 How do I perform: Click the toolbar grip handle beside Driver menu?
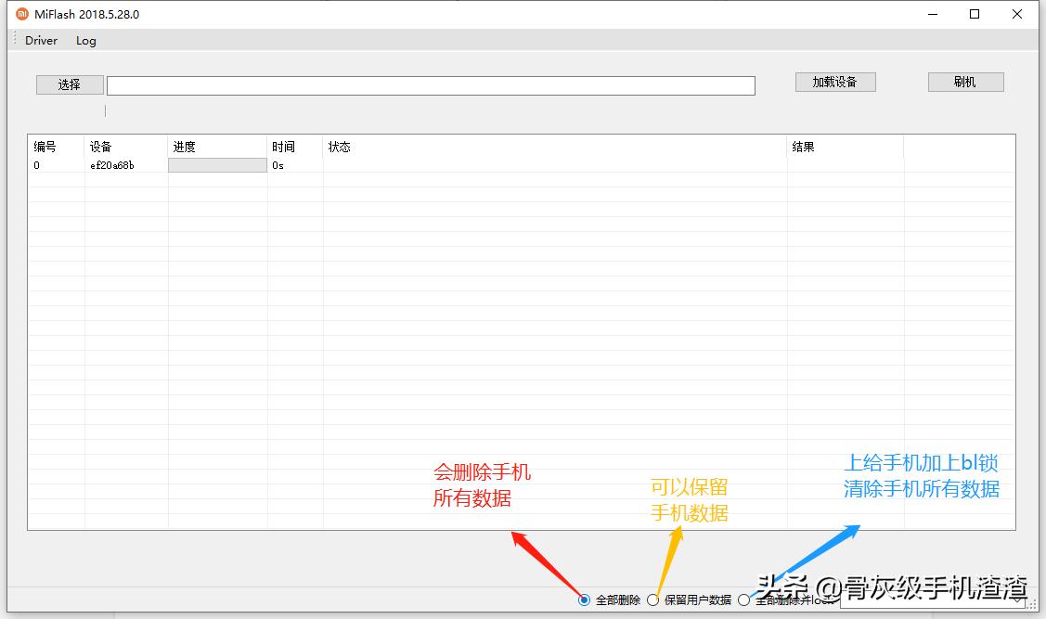point(15,40)
